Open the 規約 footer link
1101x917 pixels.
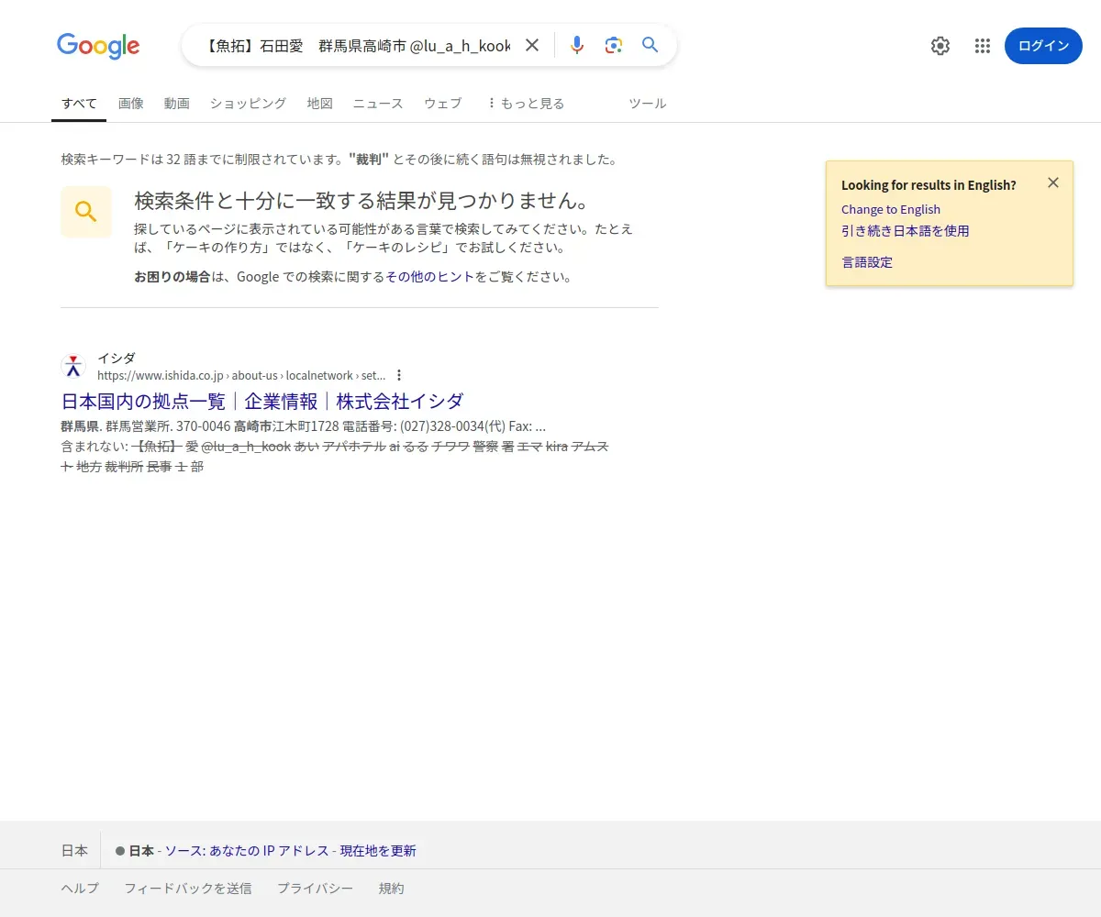tap(391, 889)
